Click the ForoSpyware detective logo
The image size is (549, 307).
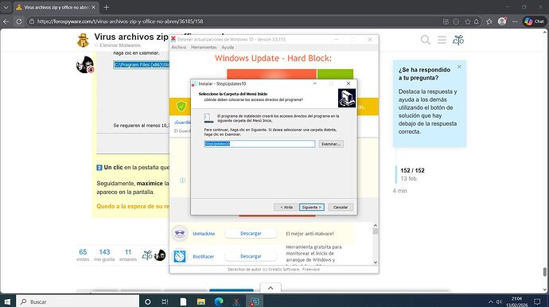pos(83,40)
